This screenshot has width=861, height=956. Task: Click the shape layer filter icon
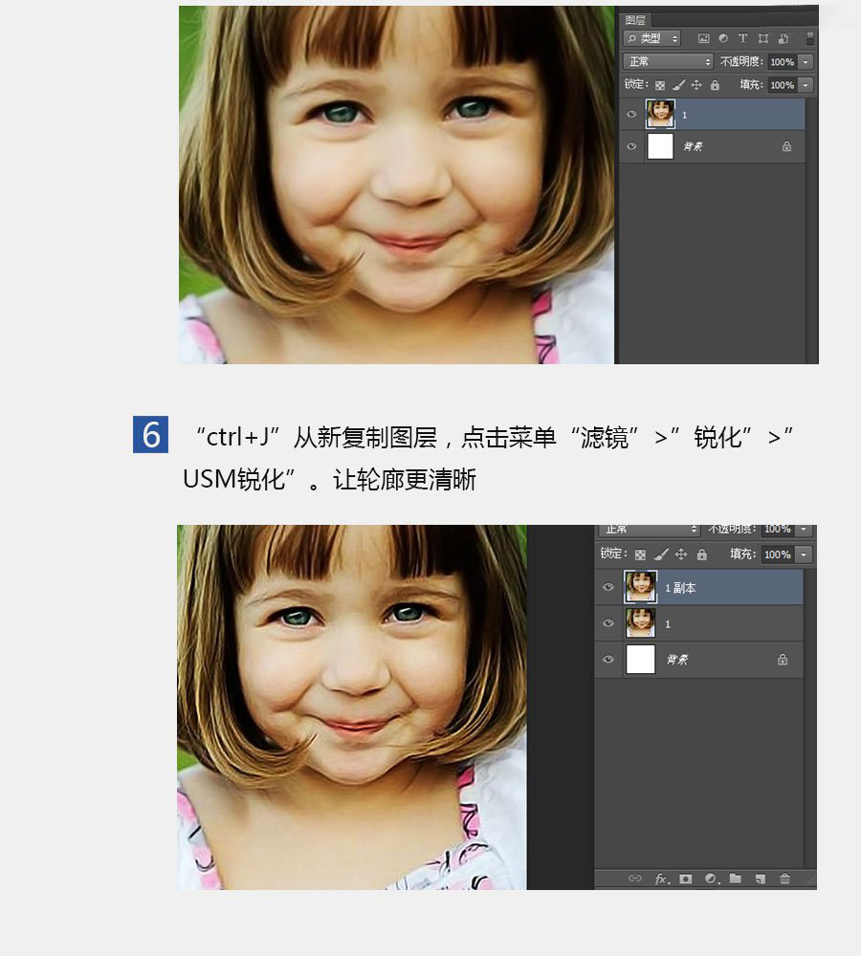pyautogui.click(x=762, y=38)
